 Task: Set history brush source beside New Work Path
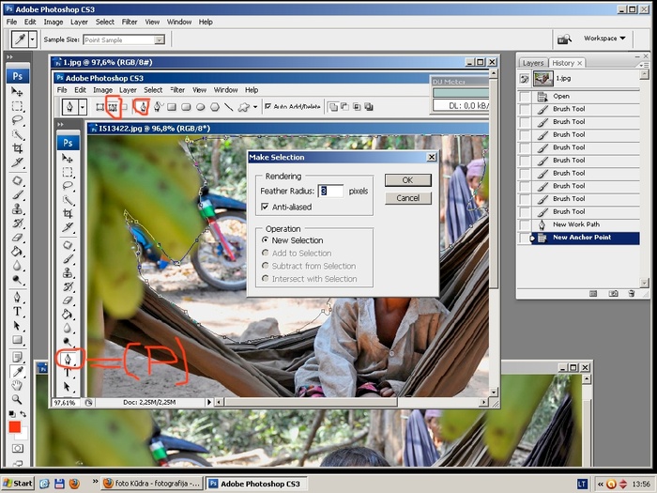click(x=525, y=224)
